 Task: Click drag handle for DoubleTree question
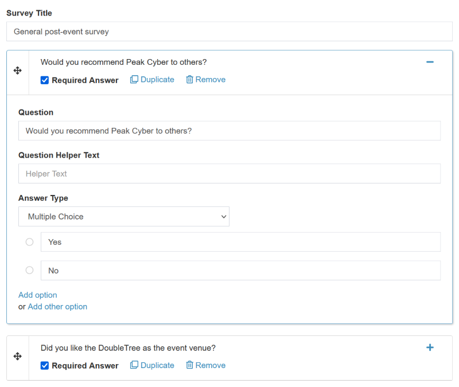point(17,357)
